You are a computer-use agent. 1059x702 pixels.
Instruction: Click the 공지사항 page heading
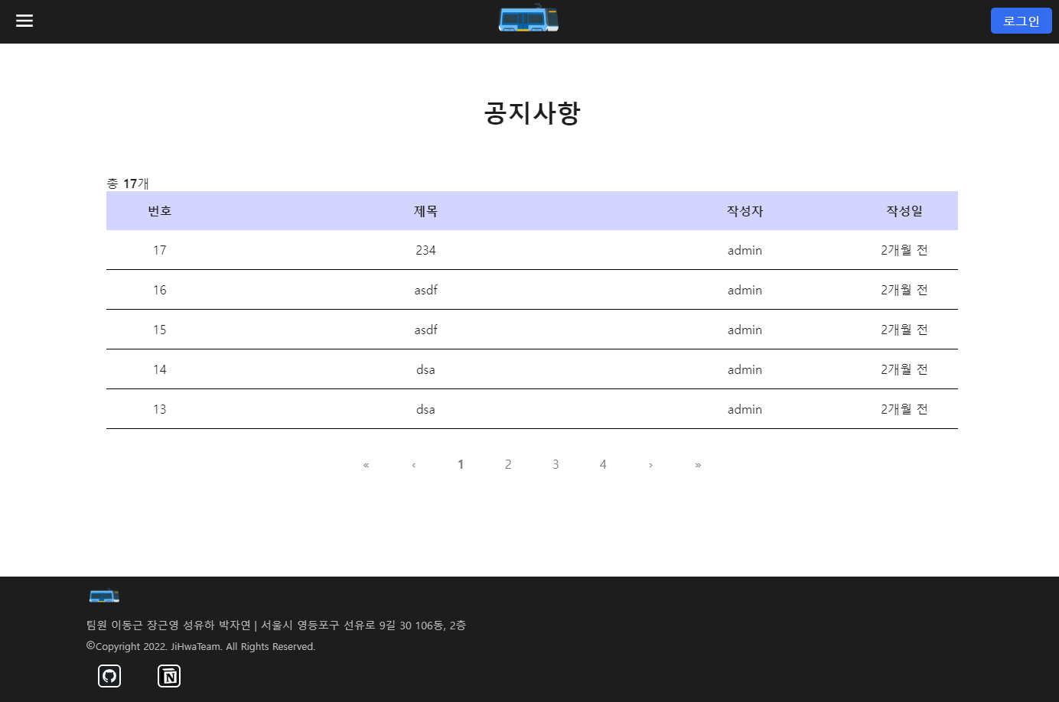click(x=532, y=113)
